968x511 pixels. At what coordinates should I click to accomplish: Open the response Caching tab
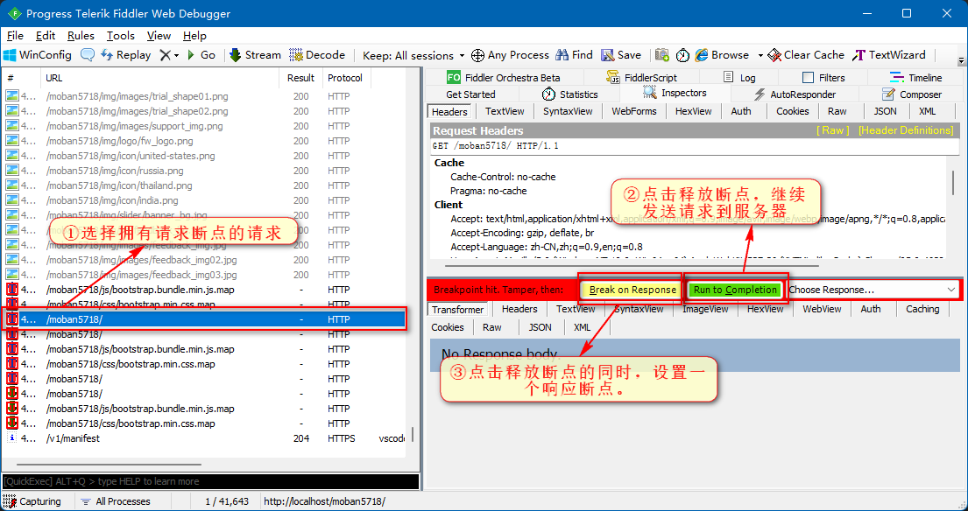tap(922, 310)
